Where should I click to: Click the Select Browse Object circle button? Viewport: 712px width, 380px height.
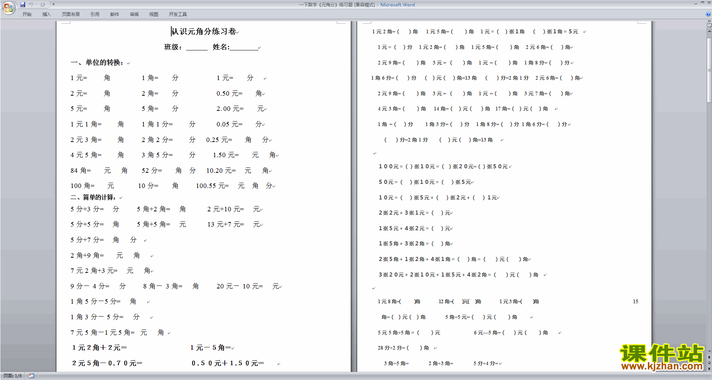pyautogui.click(x=709, y=363)
